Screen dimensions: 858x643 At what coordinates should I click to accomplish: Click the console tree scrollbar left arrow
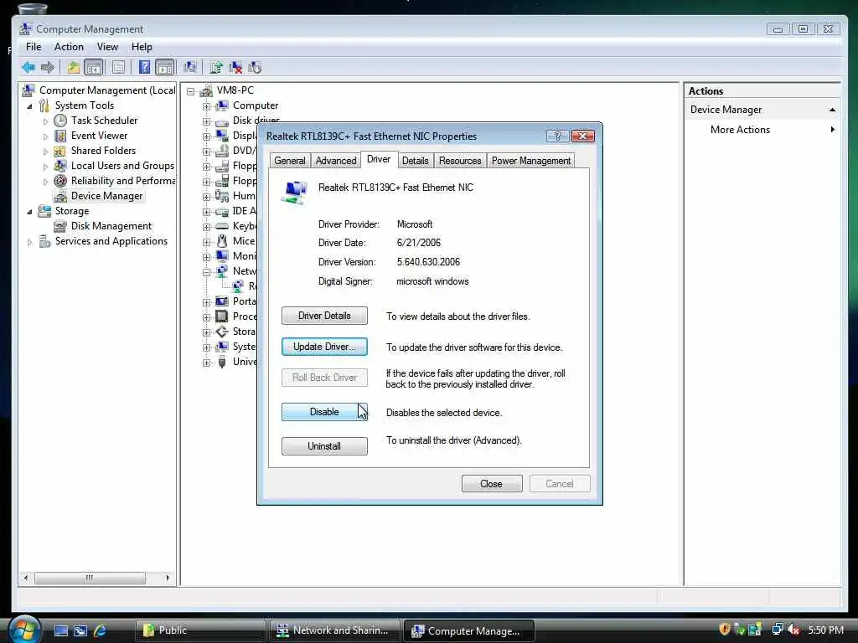[26, 578]
